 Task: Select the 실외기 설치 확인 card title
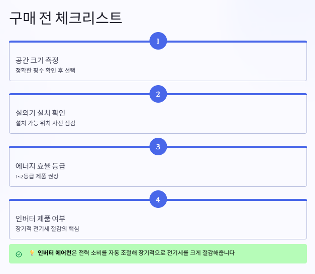40,113
